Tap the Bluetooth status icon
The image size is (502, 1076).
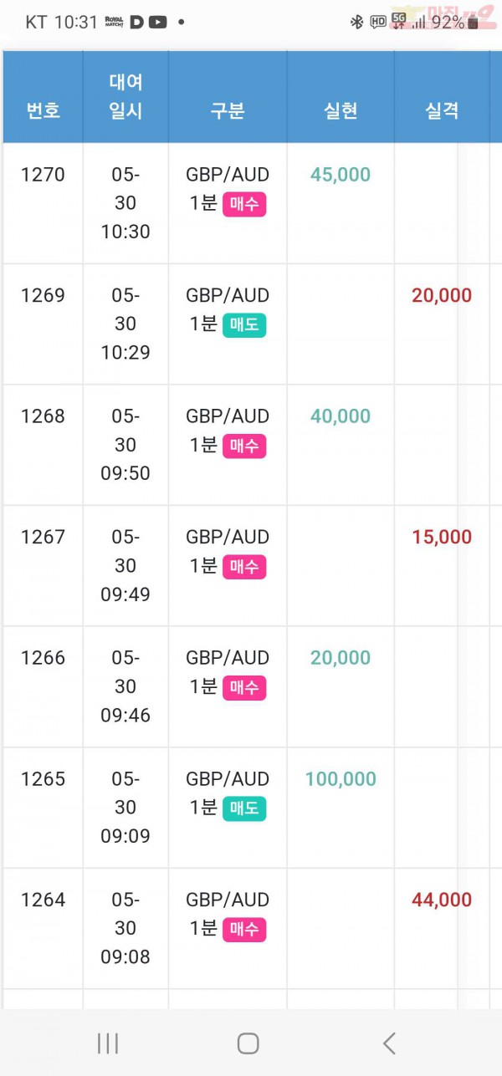(x=356, y=23)
